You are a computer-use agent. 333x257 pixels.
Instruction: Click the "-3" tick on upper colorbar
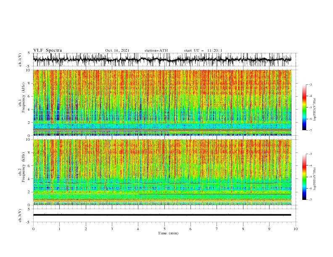coord(310,84)
